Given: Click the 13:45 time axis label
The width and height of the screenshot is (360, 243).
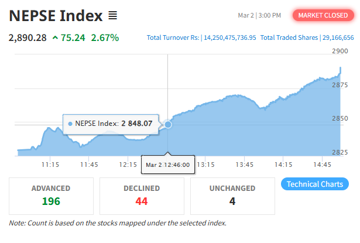Looking at the screenshot, I should pos(244,165).
